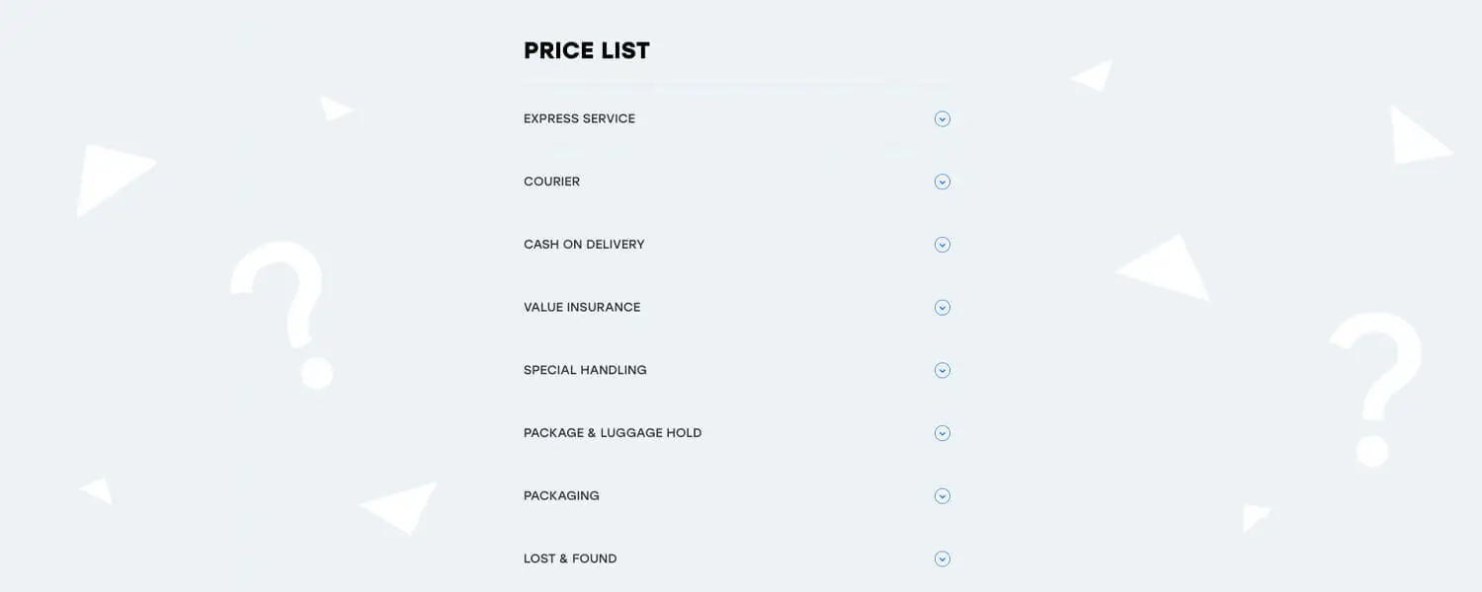This screenshot has width=1482, height=592.
Task: Open the Lost & Found title text
Action: coord(570,559)
